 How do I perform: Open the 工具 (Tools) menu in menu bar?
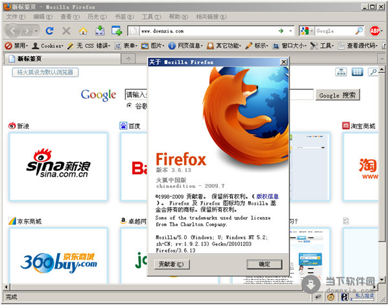[151, 17]
